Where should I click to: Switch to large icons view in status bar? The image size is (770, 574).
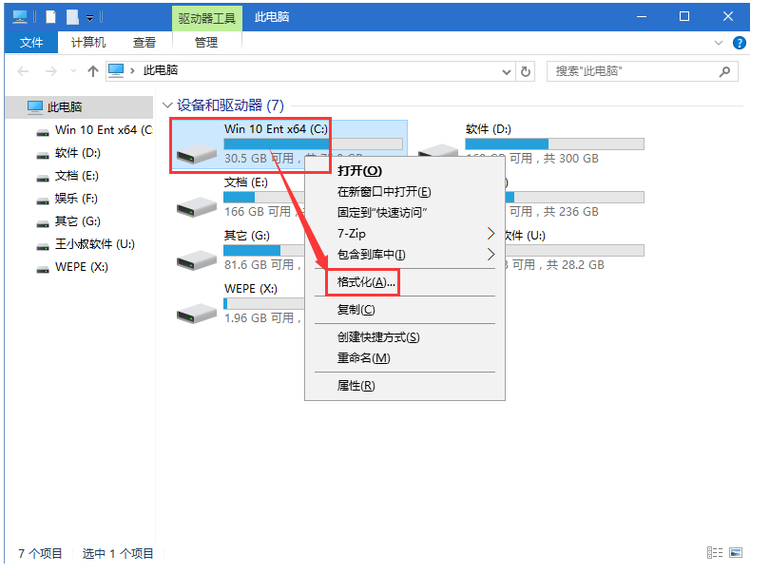[x=736, y=553]
